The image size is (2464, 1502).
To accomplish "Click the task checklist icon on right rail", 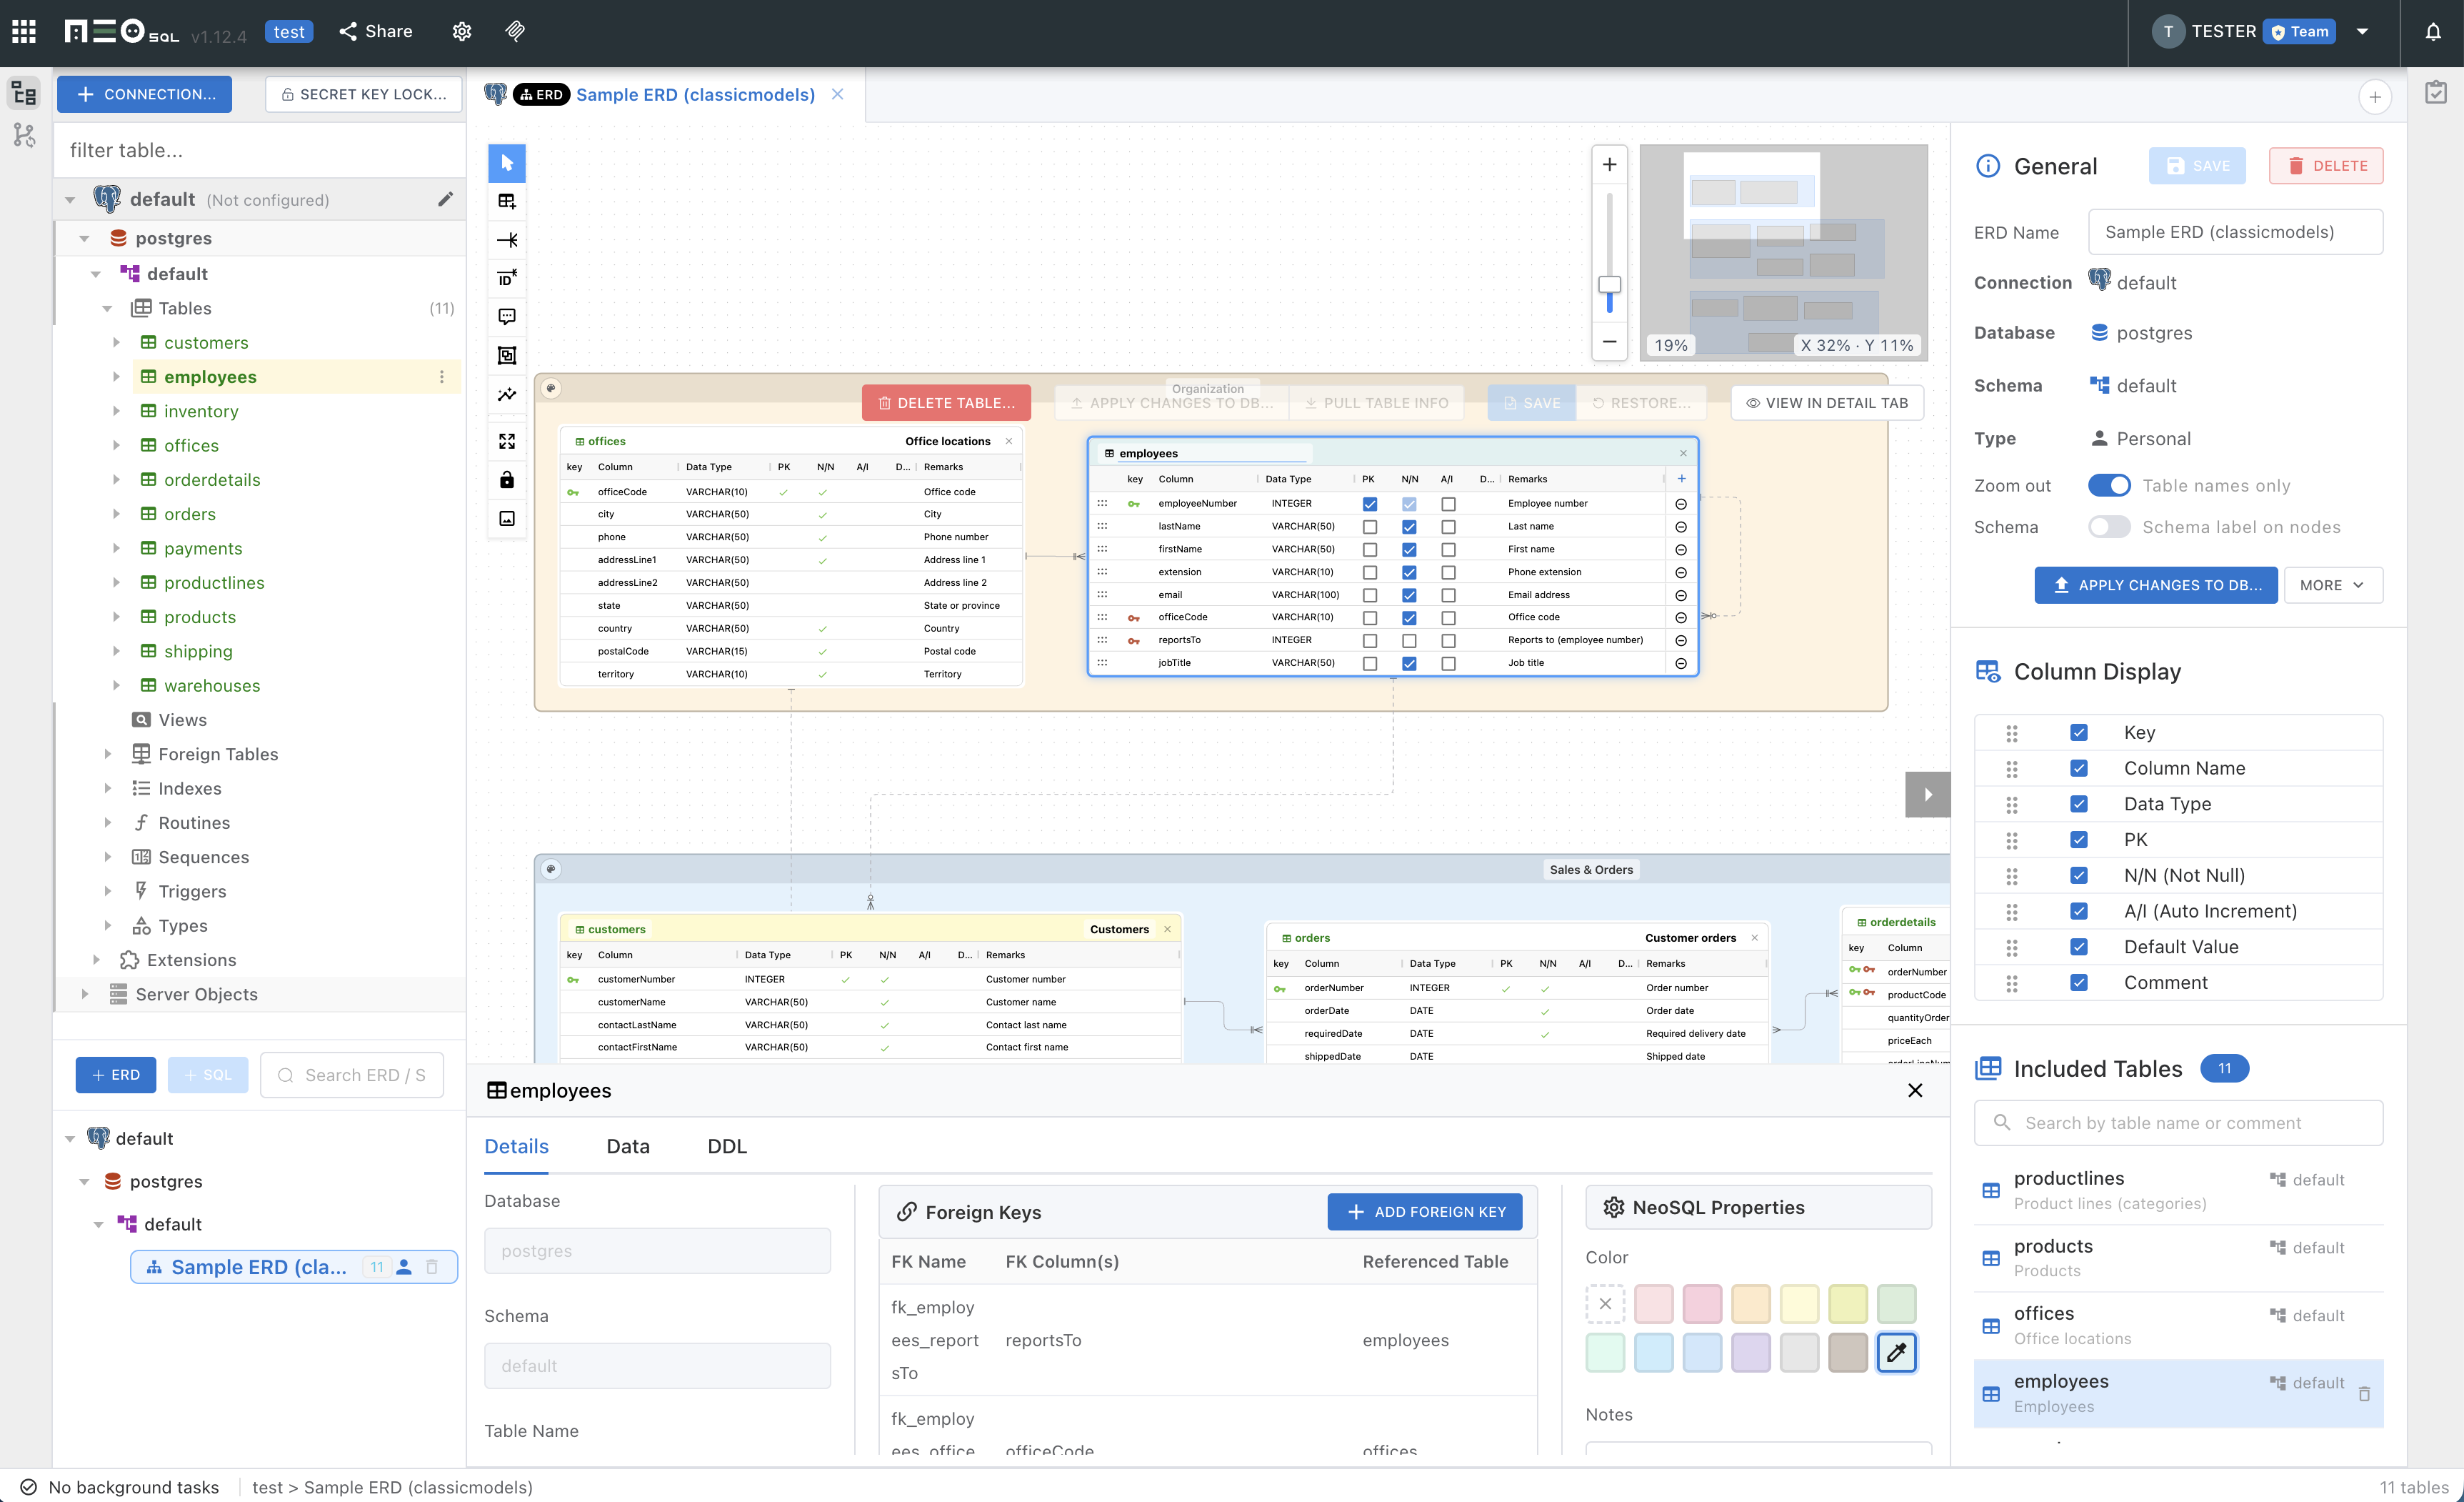I will click(2436, 93).
